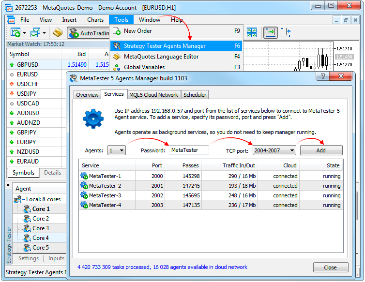365x282 pixels.
Task: Select EURUSD in Market Watch
Action: tap(27, 74)
